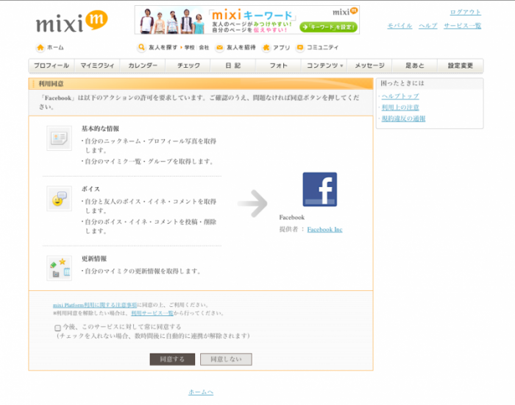This screenshot has height=405, width=515.
Task: Click the アプリ link text
Action: point(282,48)
